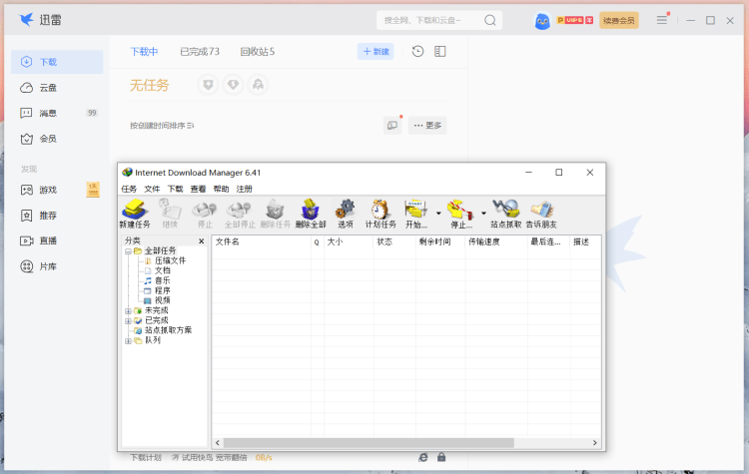Open IDM 计划任务 clock icon
749x474 pixels.
click(x=380, y=214)
